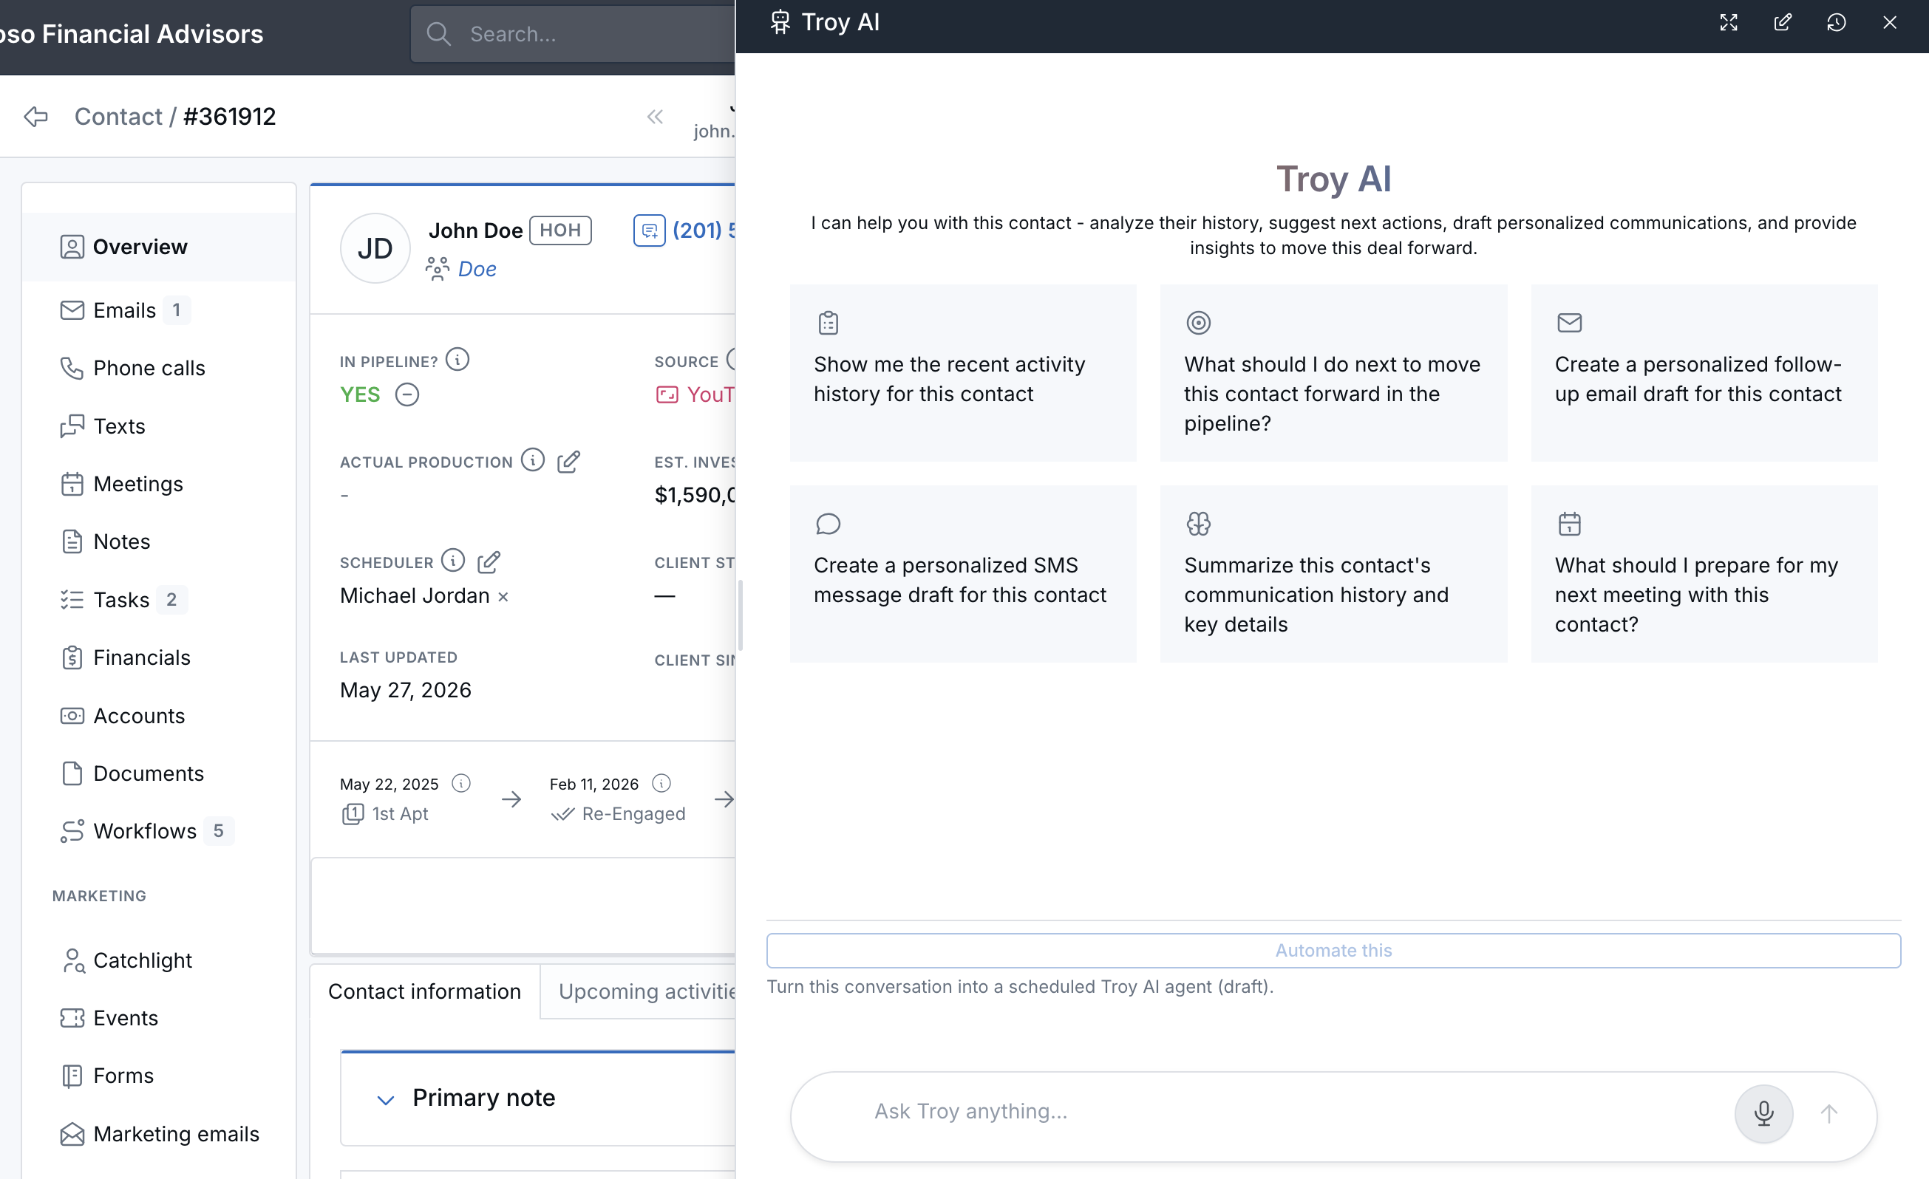1929x1179 pixels.
Task: Click the Automate this button
Action: pos(1333,950)
